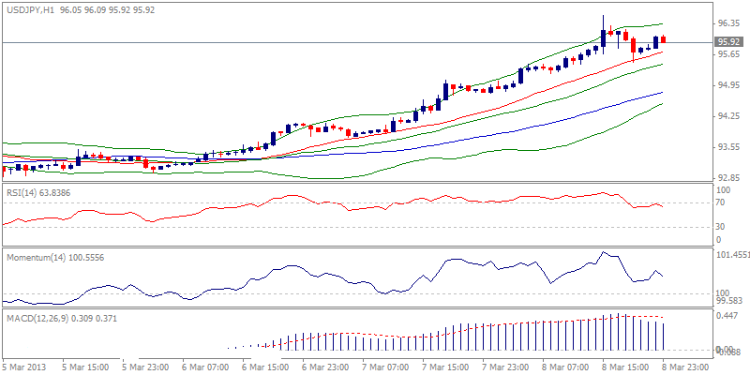Click the 101.4551 momentum scale value

(x=732, y=254)
